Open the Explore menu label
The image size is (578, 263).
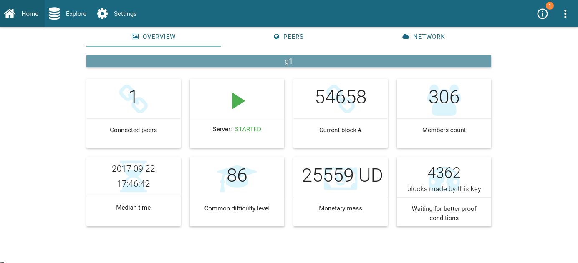point(76,14)
